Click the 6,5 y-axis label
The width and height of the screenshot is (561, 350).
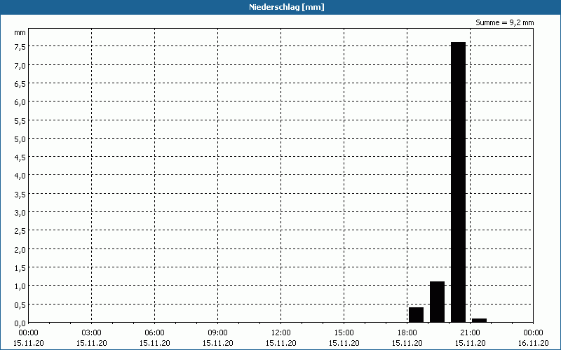pyautogui.click(x=20, y=84)
